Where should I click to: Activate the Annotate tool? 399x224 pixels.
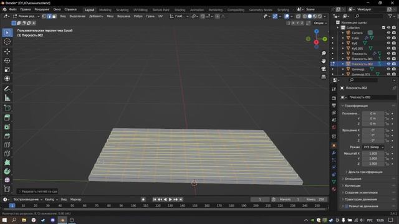coord(7,88)
